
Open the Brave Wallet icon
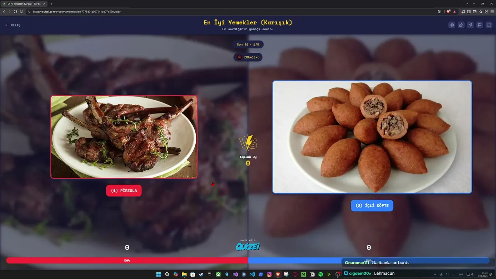tap(475, 12)
